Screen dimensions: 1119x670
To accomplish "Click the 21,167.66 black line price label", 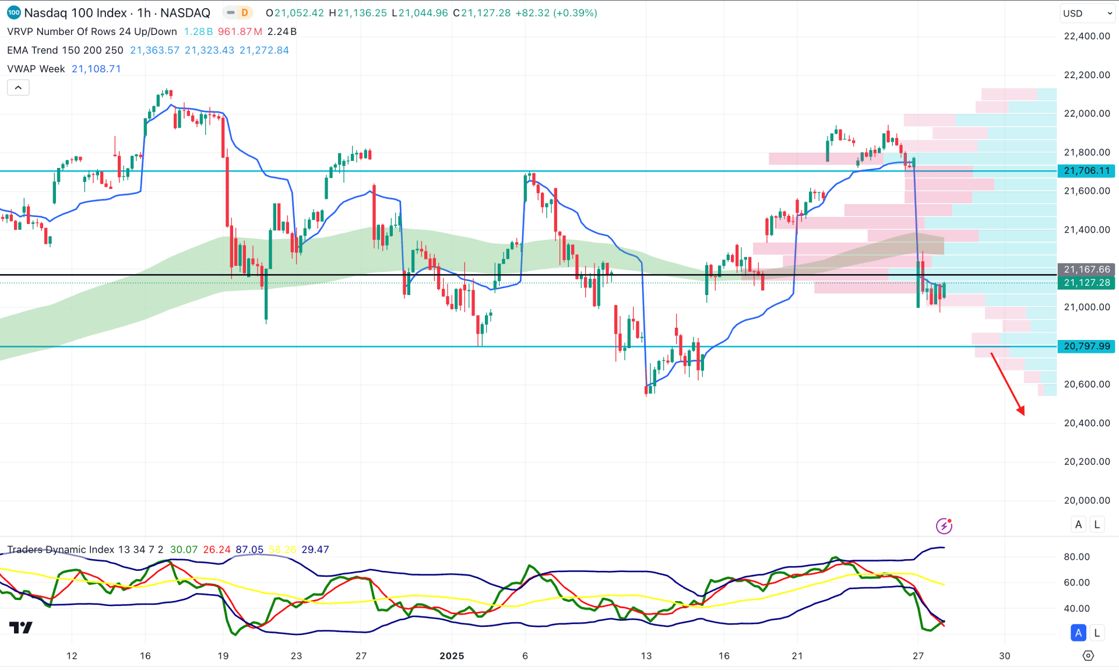I will coord(1086,269).
